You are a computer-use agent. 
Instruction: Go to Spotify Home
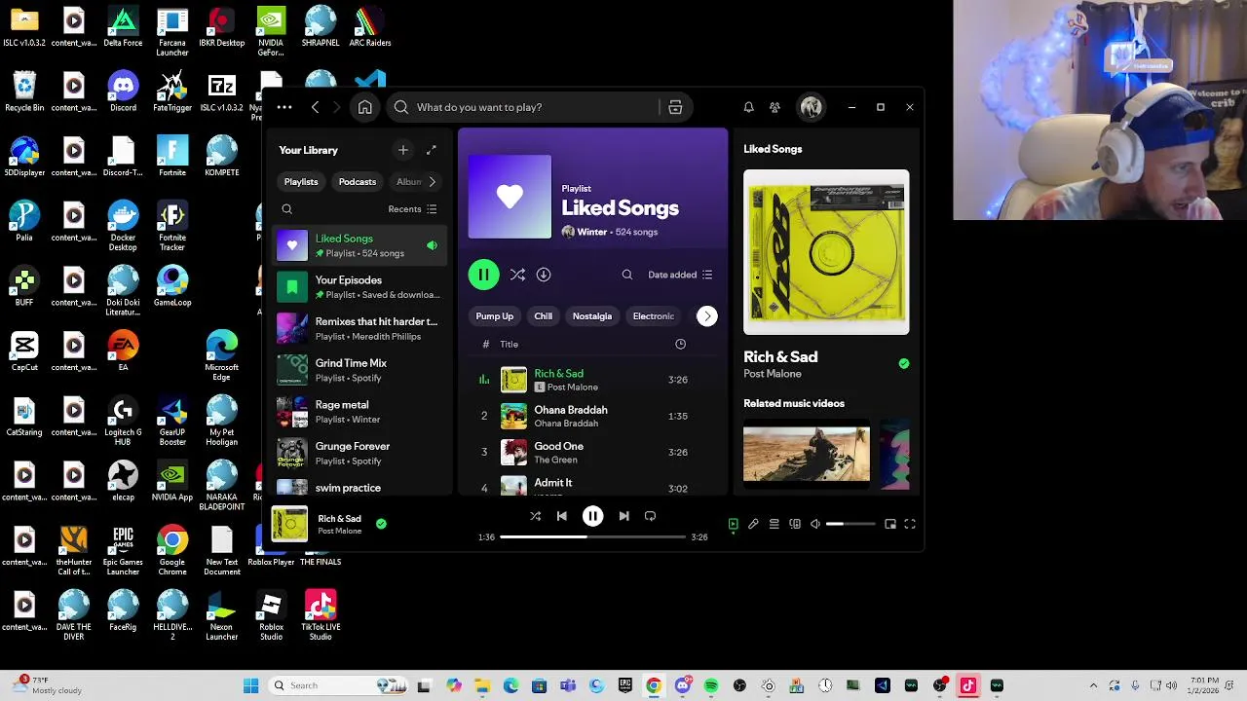tap(364, 107)
